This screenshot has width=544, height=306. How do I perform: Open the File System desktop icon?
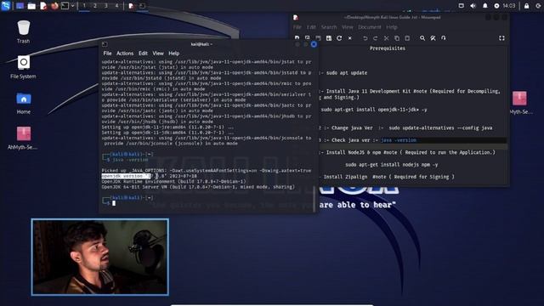(x=23, y=67)
